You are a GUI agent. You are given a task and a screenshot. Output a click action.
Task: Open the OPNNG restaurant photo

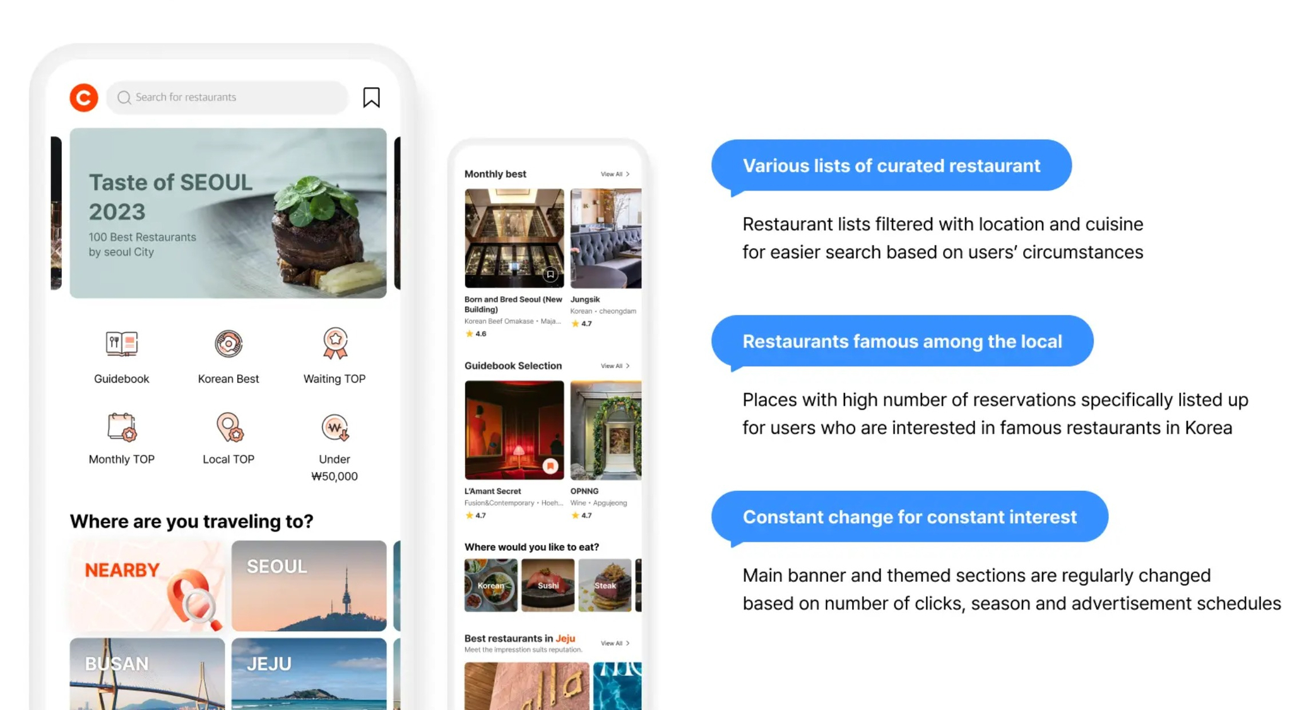(x=605, y=430)
